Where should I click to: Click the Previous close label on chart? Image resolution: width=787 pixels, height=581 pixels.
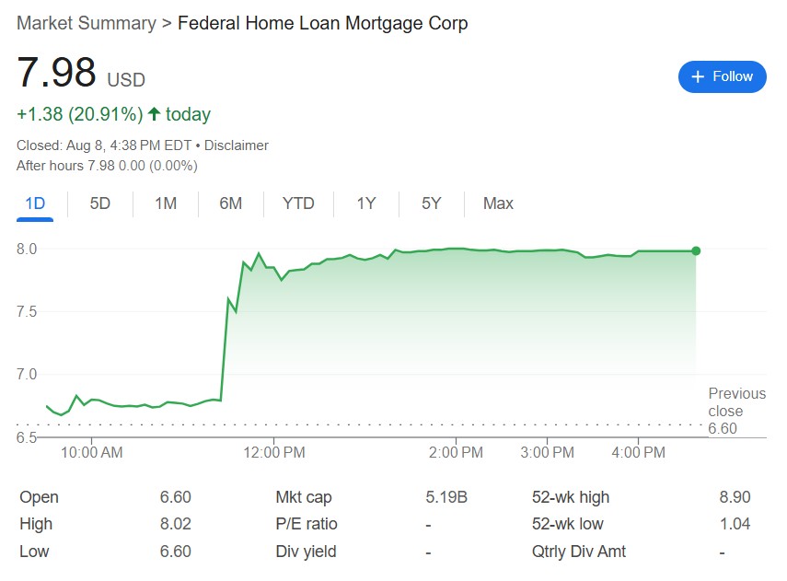click(736, 402)
